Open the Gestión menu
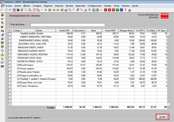This screenshot has width=174, height=122. click(x=108, y=6)
